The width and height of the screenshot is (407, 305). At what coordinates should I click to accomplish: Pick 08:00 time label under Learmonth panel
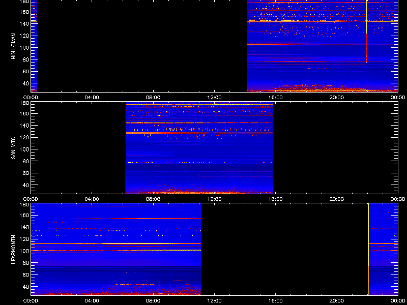click(x=153, y=301)
